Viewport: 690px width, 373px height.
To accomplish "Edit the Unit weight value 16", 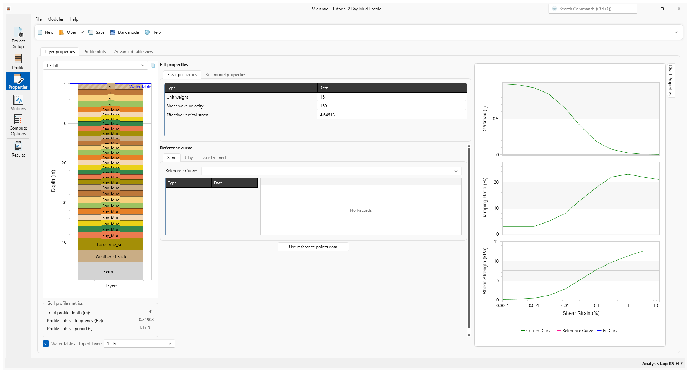I will coord(391,97).
